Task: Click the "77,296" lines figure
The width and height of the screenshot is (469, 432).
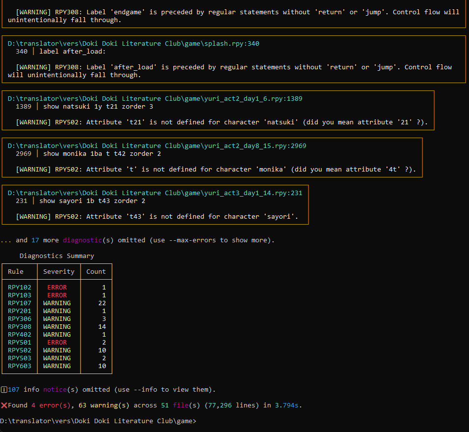Action: click(220, 405)
